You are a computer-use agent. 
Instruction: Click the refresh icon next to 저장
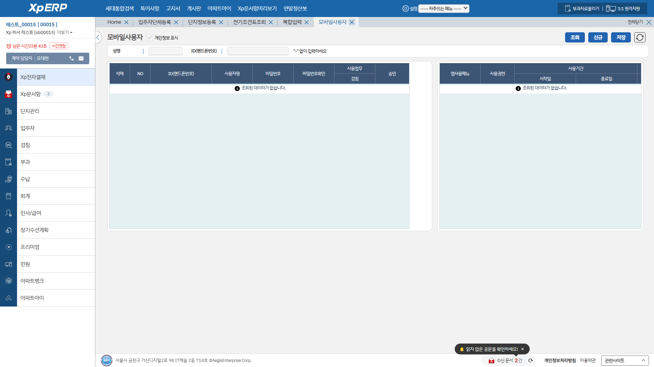pos(640,37)
